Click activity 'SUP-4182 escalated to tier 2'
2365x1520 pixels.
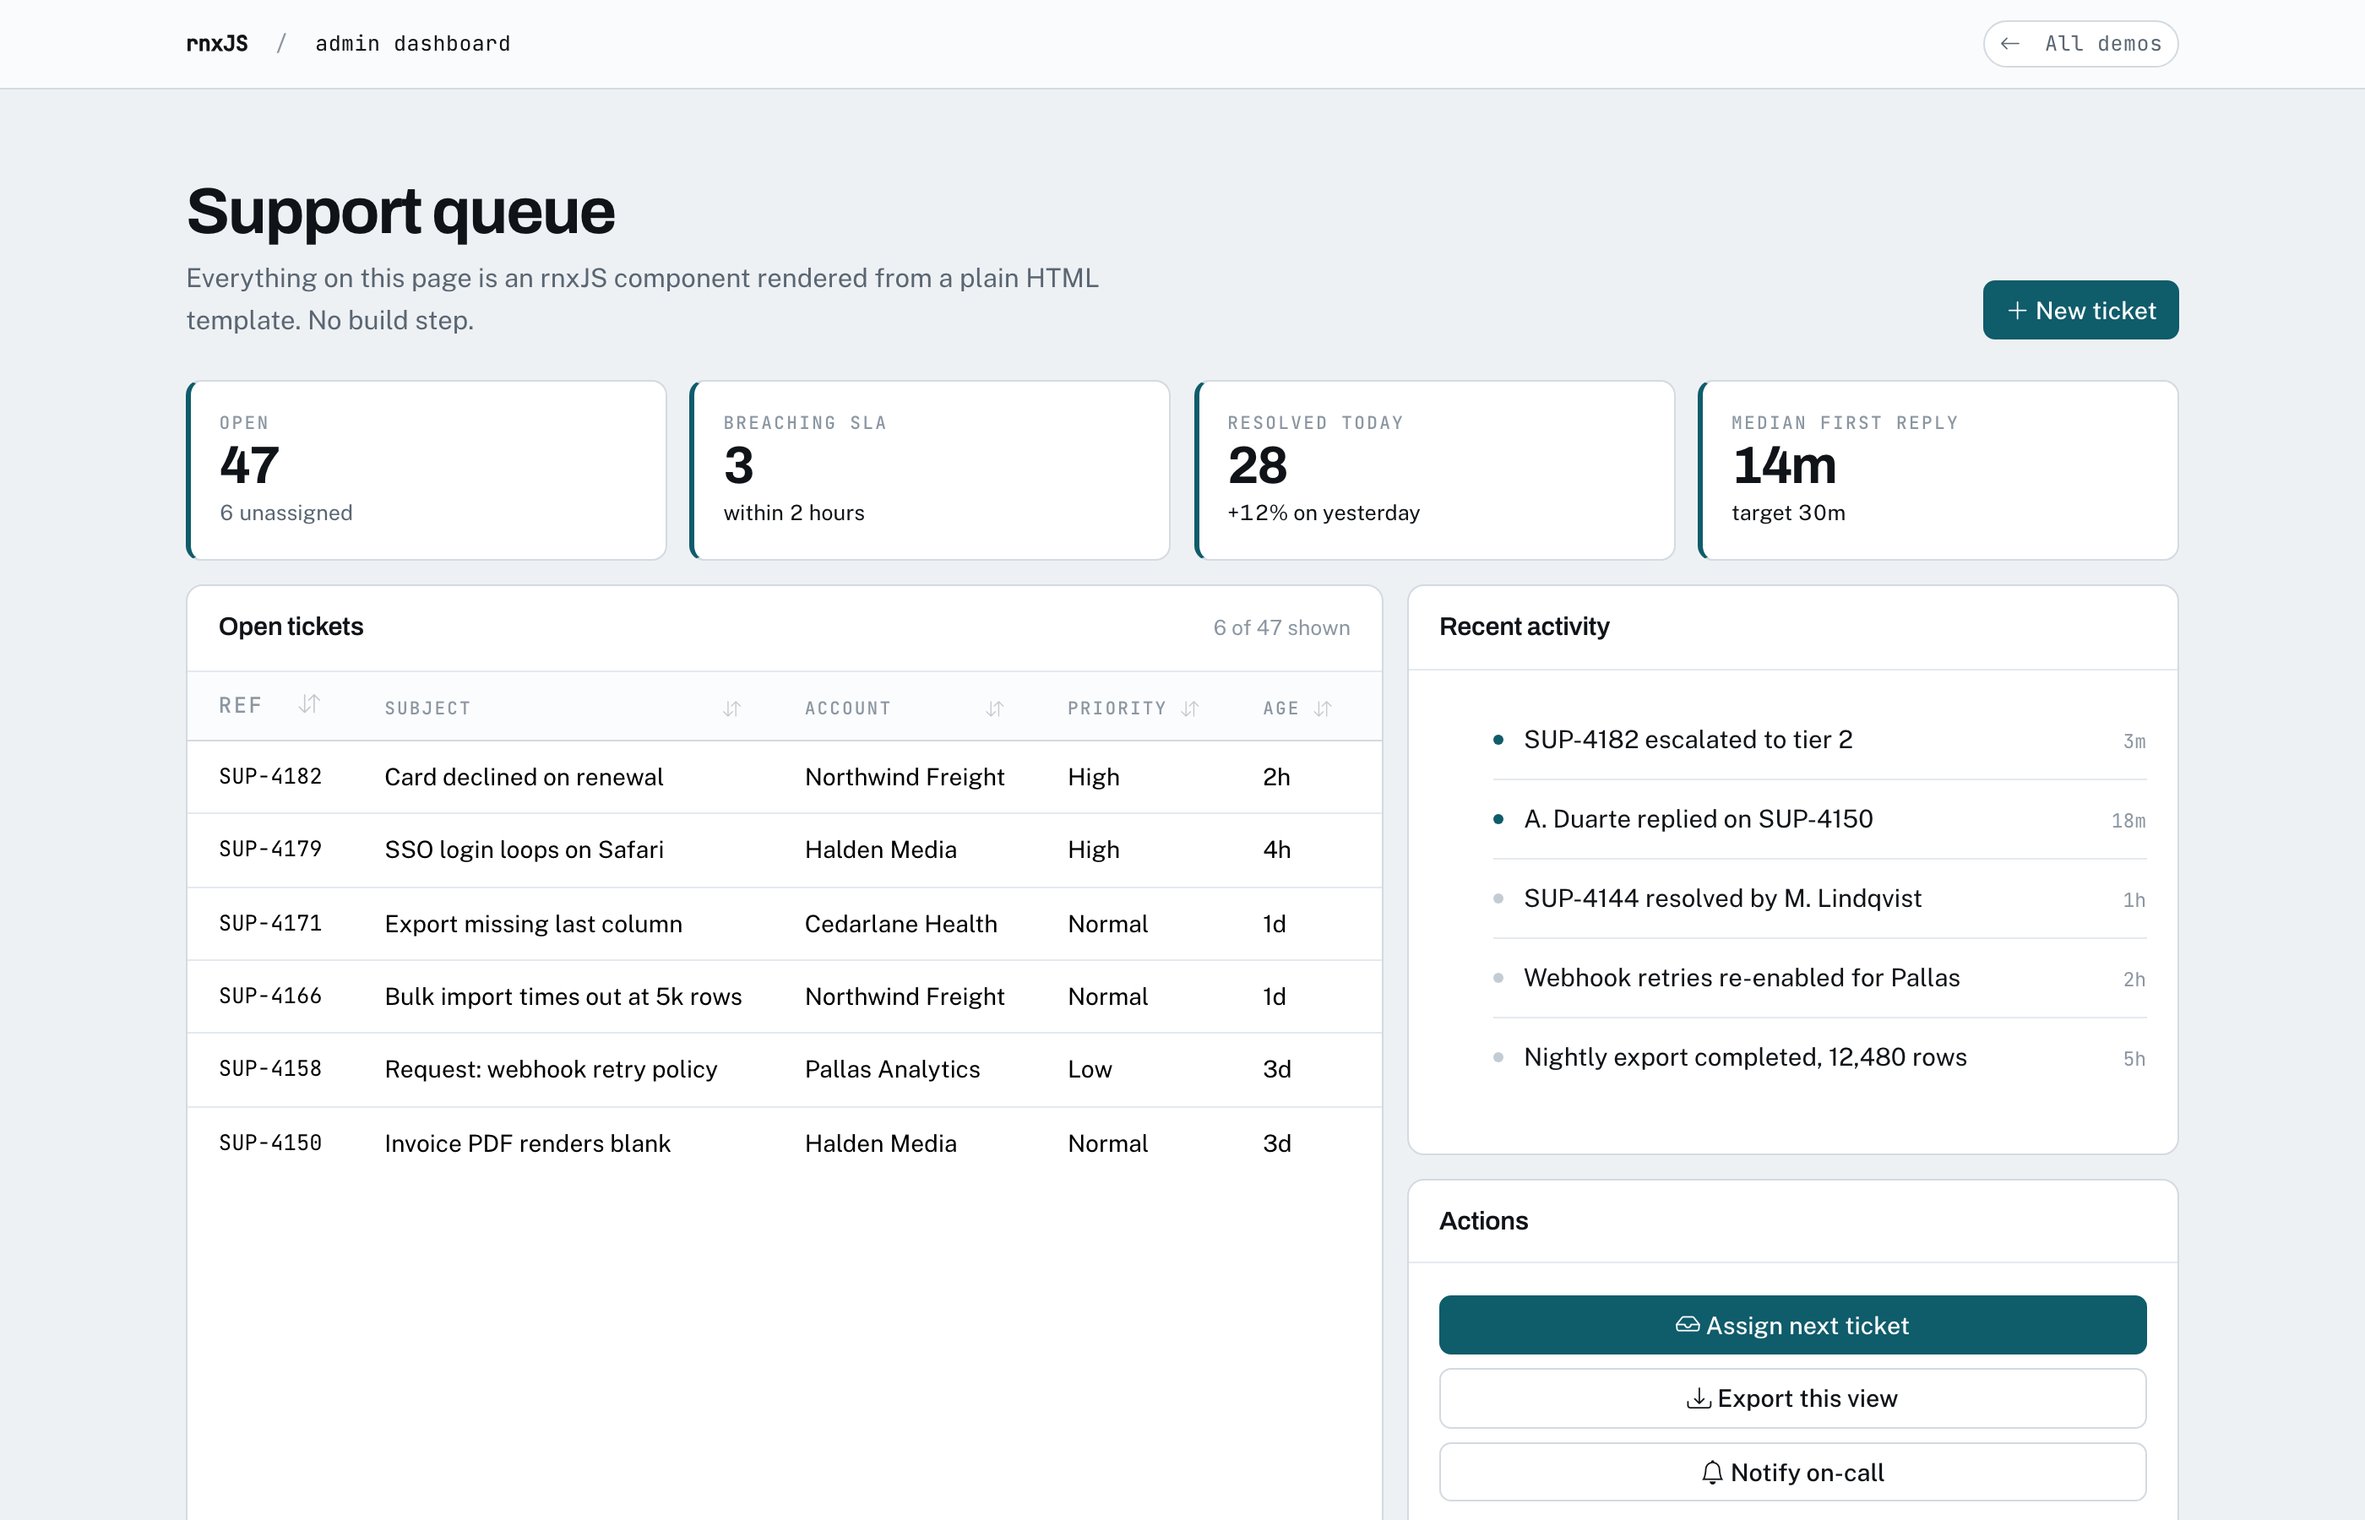pyautogui.click(x=1688, y=739)
